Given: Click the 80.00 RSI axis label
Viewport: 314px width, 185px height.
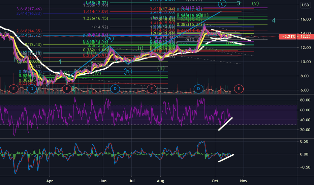Looking at the screenshot, I should [x=305, y=100].
